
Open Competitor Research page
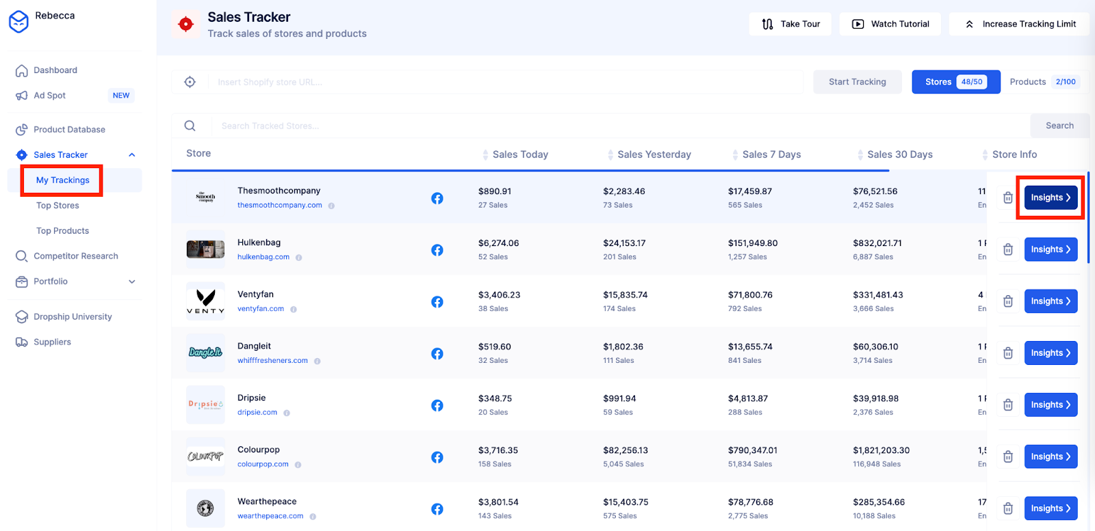(75, 256)
